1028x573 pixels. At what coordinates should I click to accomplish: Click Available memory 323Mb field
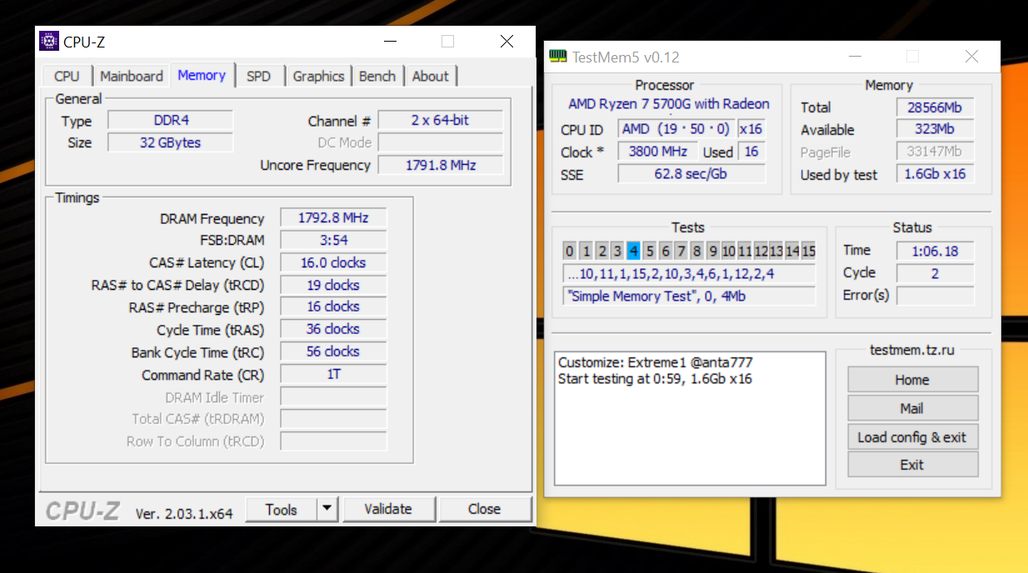point(935,129)
